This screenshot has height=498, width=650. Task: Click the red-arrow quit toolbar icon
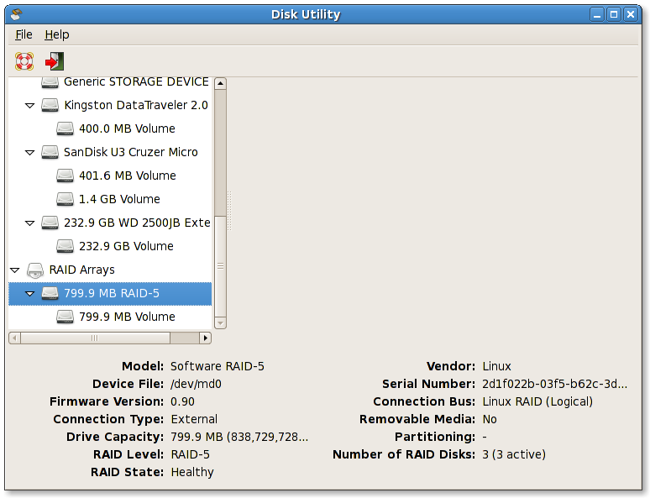pyautogui.click(x=55, y=61)
